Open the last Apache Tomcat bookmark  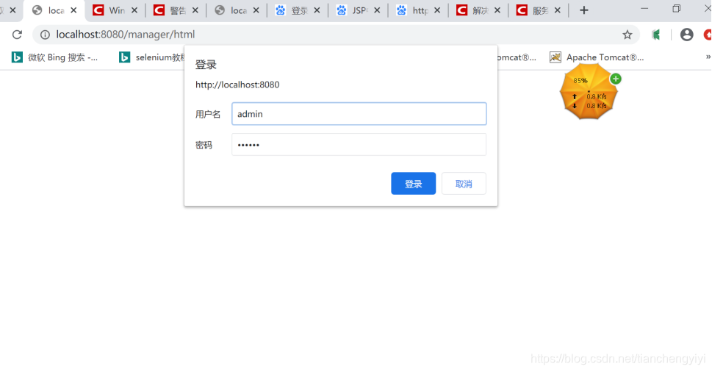point(597,57)
